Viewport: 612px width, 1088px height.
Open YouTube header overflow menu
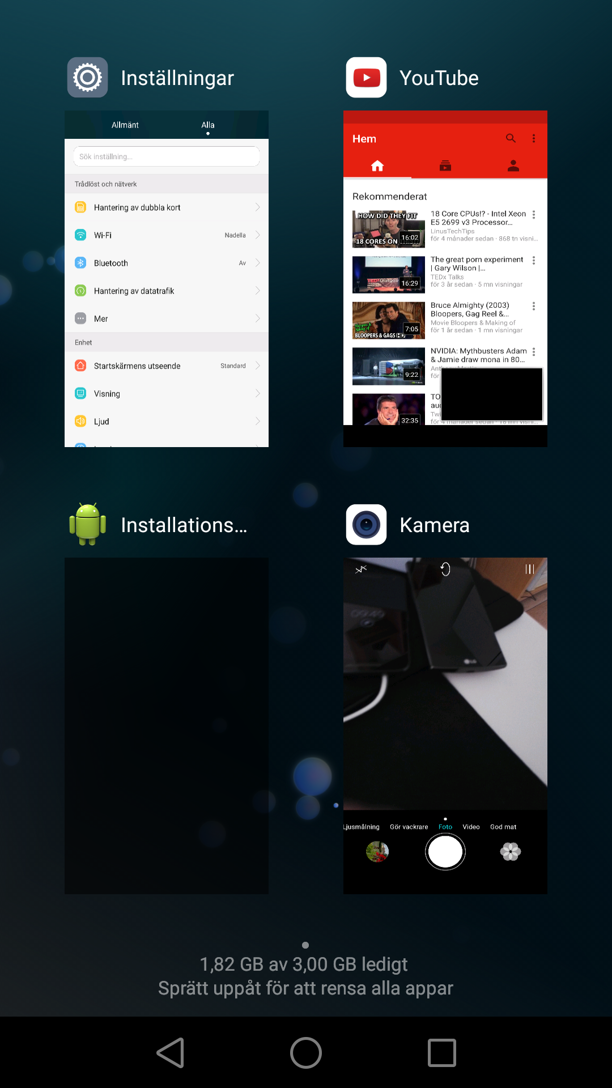point(534,138)
